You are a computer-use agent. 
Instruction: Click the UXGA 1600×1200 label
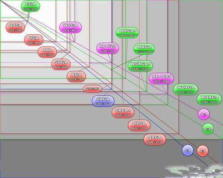point(139,125)
